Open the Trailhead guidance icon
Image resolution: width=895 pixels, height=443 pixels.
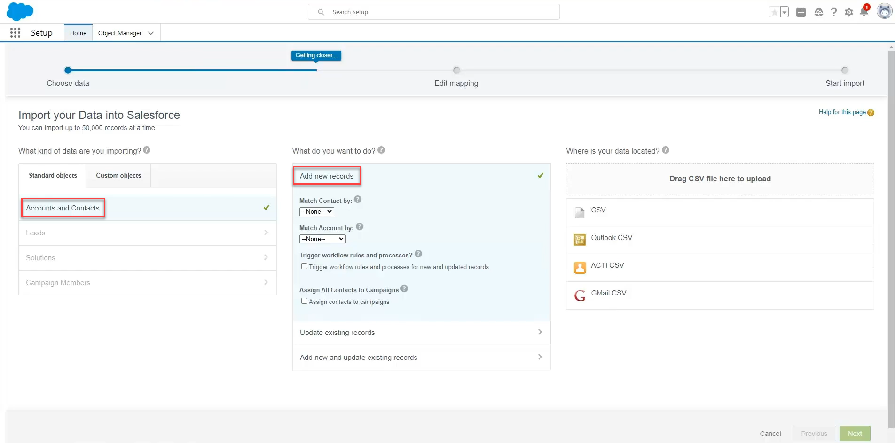(818, 12)
